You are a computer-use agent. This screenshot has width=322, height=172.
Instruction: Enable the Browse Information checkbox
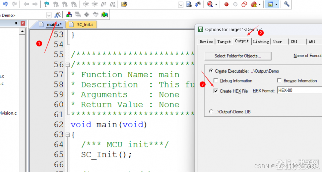coord(279,80)
